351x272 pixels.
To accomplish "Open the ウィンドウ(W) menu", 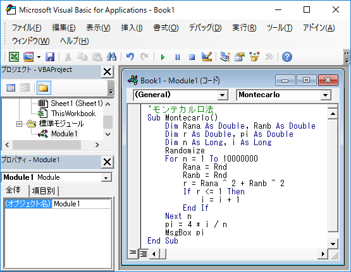I will tap(30, 41).
